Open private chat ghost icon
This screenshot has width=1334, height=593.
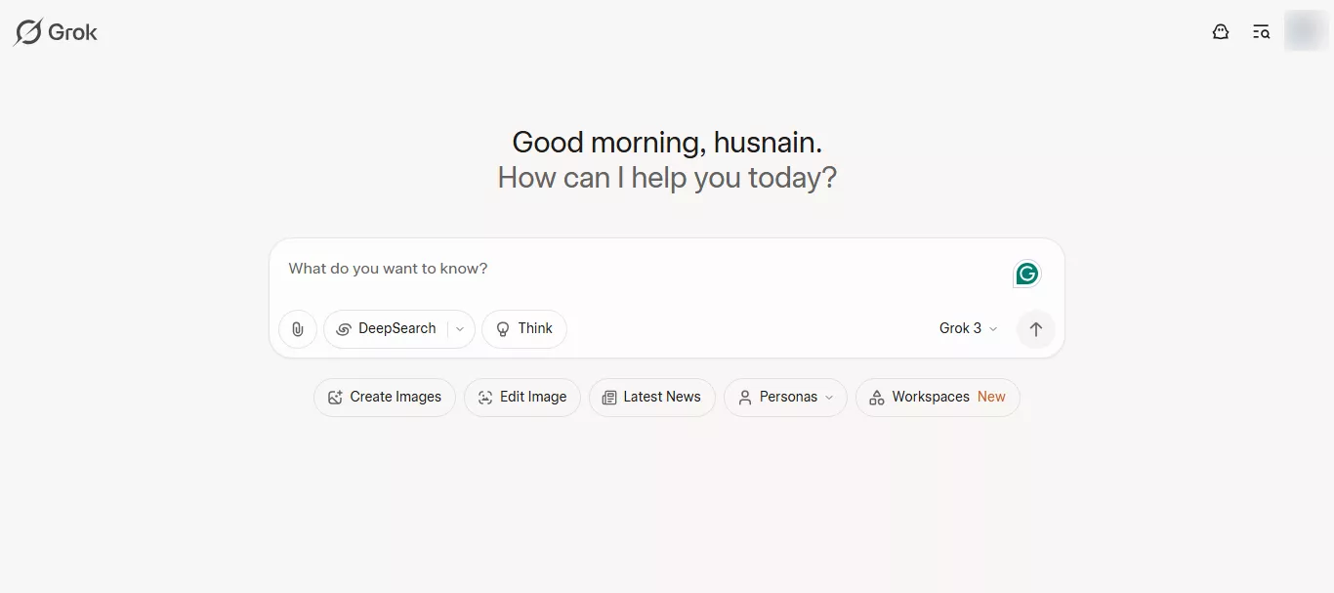(1220, 32)
